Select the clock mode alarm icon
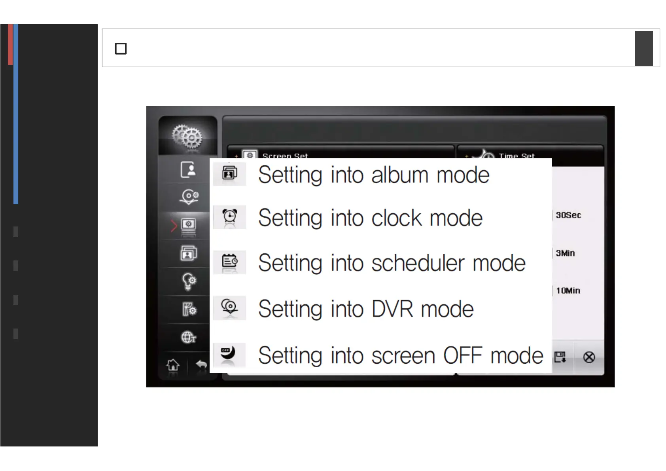The height and width of the screenshot is (471, 666). click(x=229, y=217)
